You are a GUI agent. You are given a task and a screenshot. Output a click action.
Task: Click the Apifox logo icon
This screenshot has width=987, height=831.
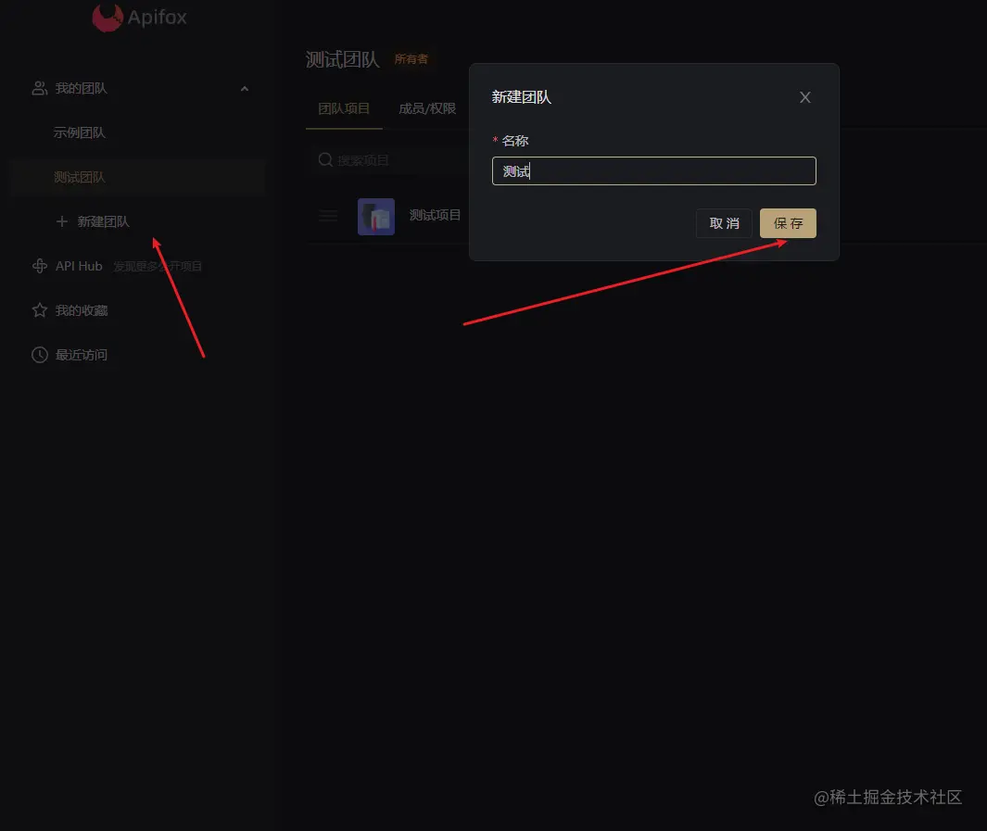[108, 17]
